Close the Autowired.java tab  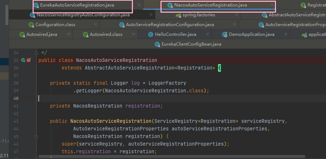click(68, 34)
